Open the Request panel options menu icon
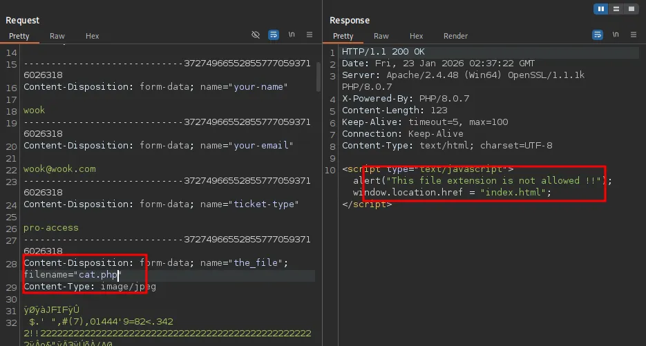This screenshot has height=346, width=646. (310, 35)
